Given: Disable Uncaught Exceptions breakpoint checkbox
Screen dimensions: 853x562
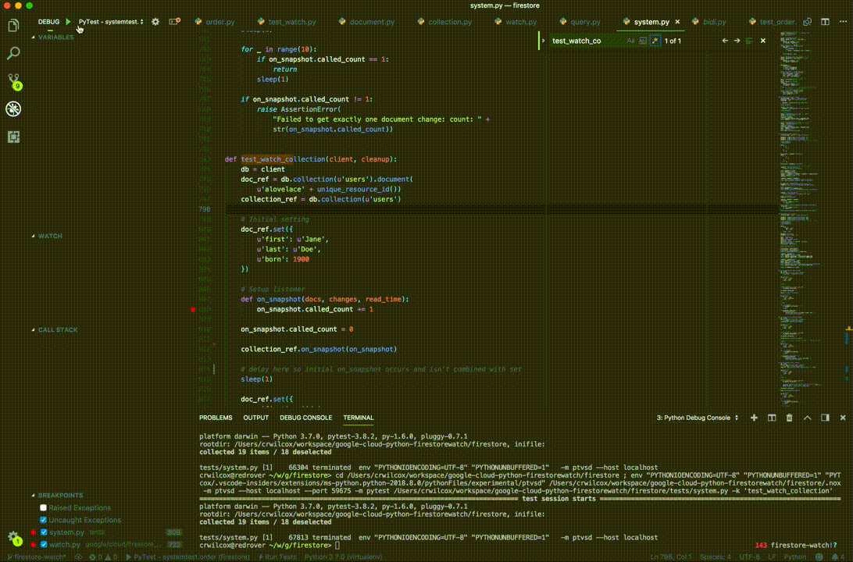Looking at the screenshot, I should tap(44, 520).
